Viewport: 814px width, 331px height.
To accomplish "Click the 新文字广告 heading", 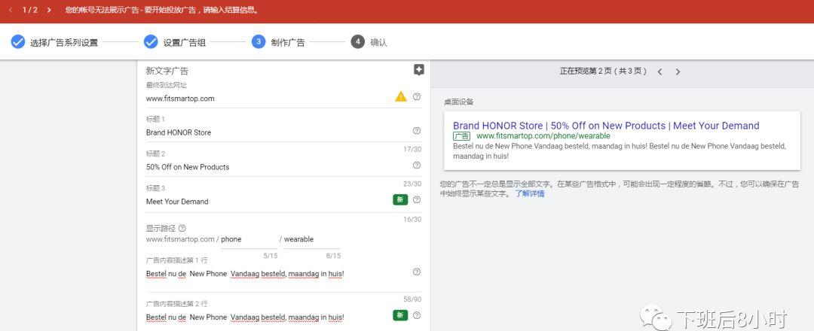I will (167, 71).
